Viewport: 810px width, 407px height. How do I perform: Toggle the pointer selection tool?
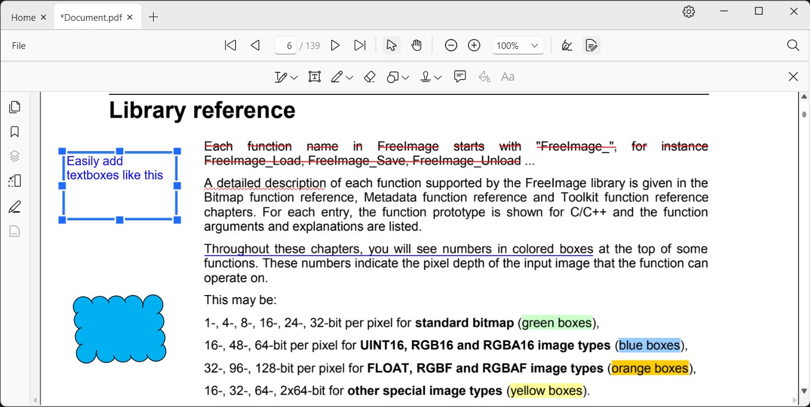[x=392, y=45]
